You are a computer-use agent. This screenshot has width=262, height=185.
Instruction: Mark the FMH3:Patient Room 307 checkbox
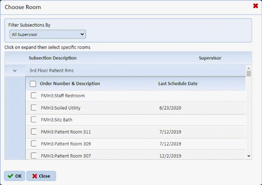tap(34, 156)
